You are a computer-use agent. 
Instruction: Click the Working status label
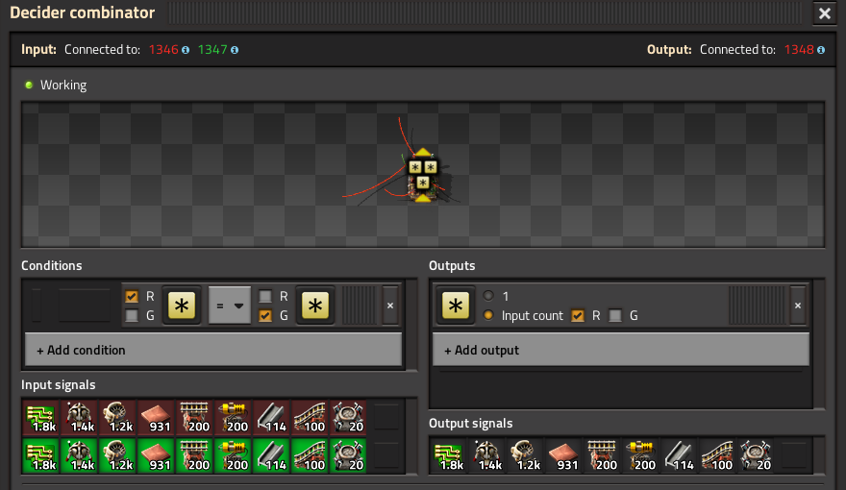[63, 86]
